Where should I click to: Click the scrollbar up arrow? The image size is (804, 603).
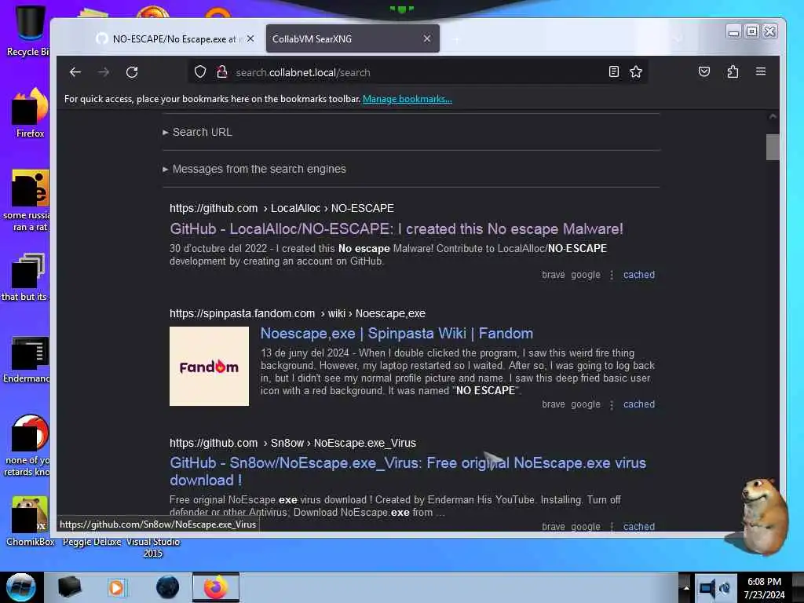(x=773, y=117)
